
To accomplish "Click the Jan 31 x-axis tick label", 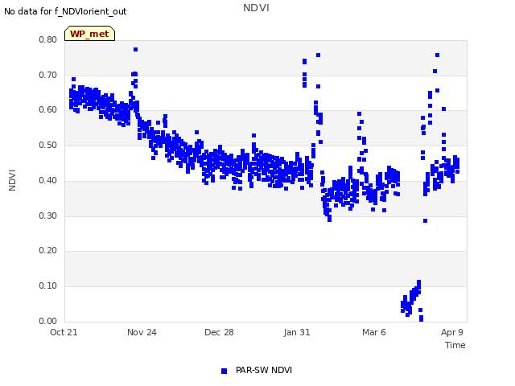I will point(297,332).
